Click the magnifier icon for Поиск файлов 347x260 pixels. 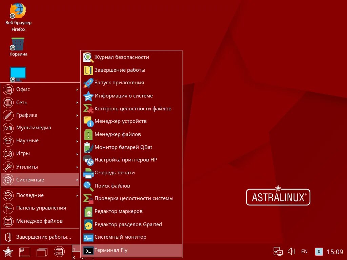tap(88, 186)
